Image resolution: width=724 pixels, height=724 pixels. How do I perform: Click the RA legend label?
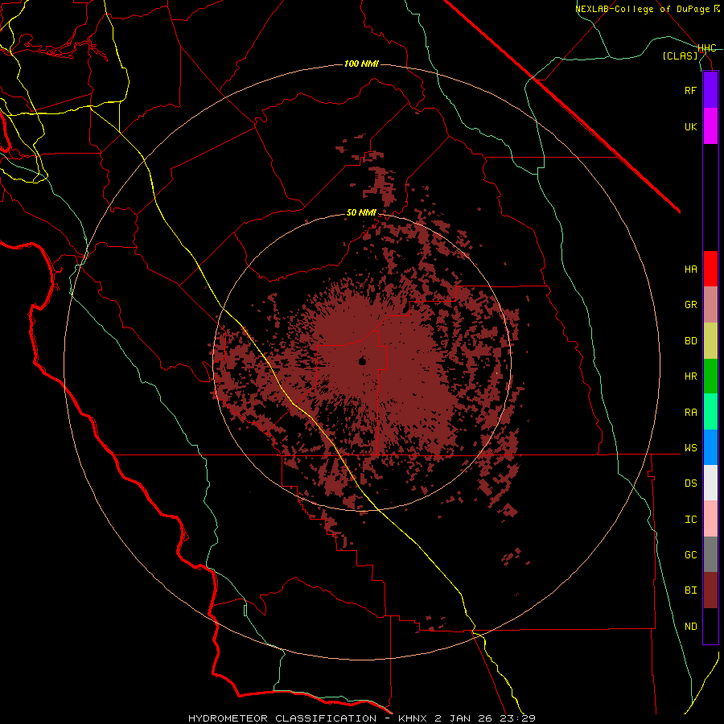tap(690, 413)
